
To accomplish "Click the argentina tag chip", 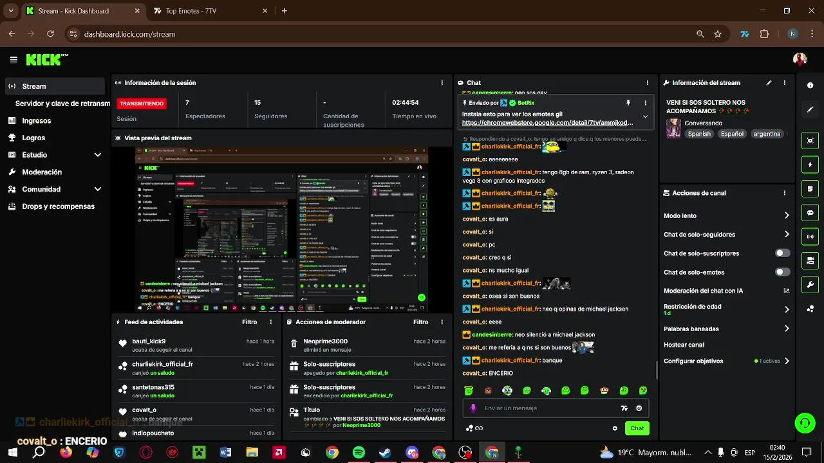I will pyautogui.click(x=767, y=134).
